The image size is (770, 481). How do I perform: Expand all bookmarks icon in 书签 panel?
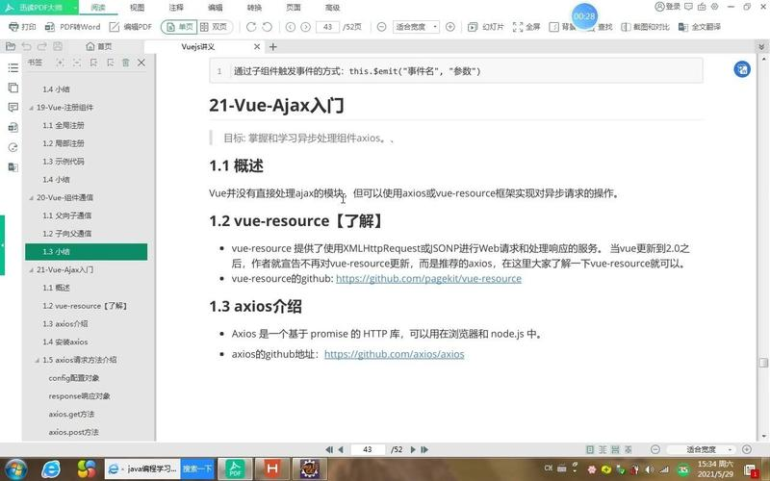click(x=60, y=63)
